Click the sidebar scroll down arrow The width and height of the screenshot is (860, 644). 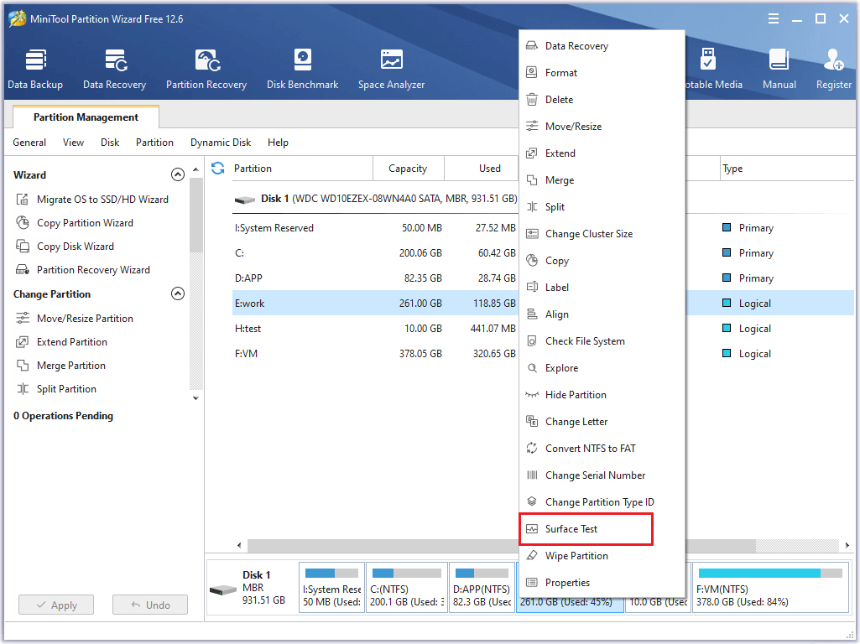[x=195, y=398]
